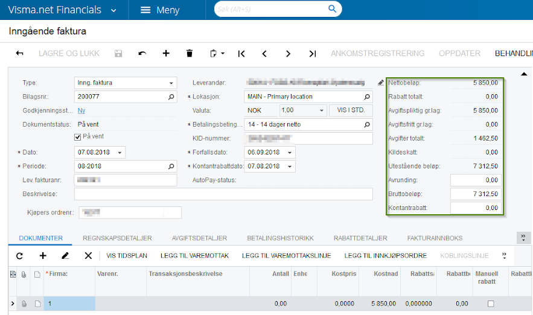Viewport: 533px width, 315px height.
Task: Expand the Forfallsdato date picker
Action: point(291,152)
